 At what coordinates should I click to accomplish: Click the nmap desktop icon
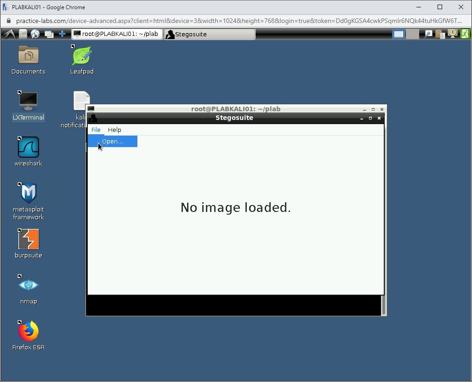click(28, 285)
